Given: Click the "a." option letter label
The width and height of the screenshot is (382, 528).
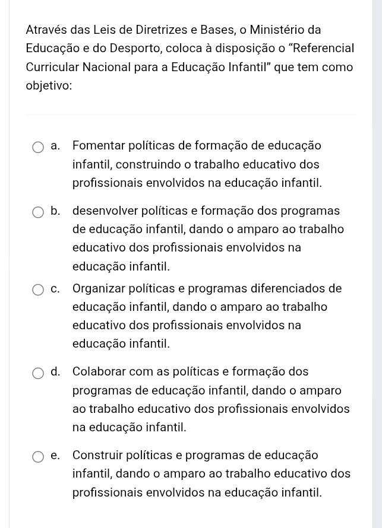Looking at the screenshot, I should point(56,146).
